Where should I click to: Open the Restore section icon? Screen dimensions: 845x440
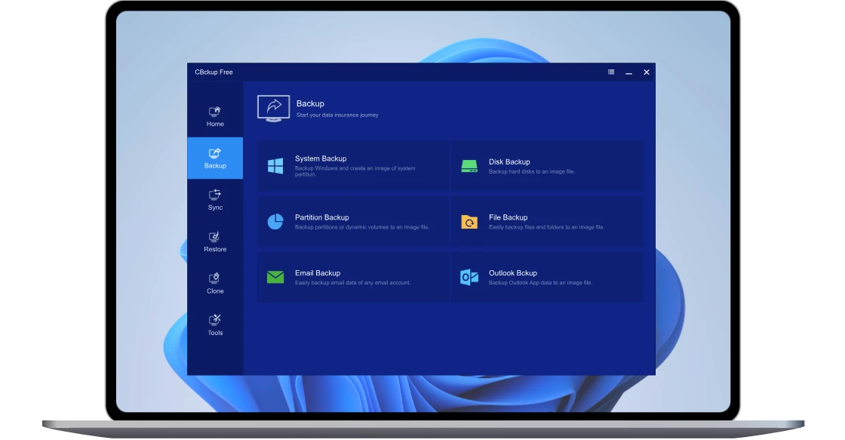click(215, 237)
